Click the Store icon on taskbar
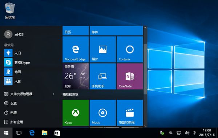Screen dimensions: 218x138 point(57,133)
